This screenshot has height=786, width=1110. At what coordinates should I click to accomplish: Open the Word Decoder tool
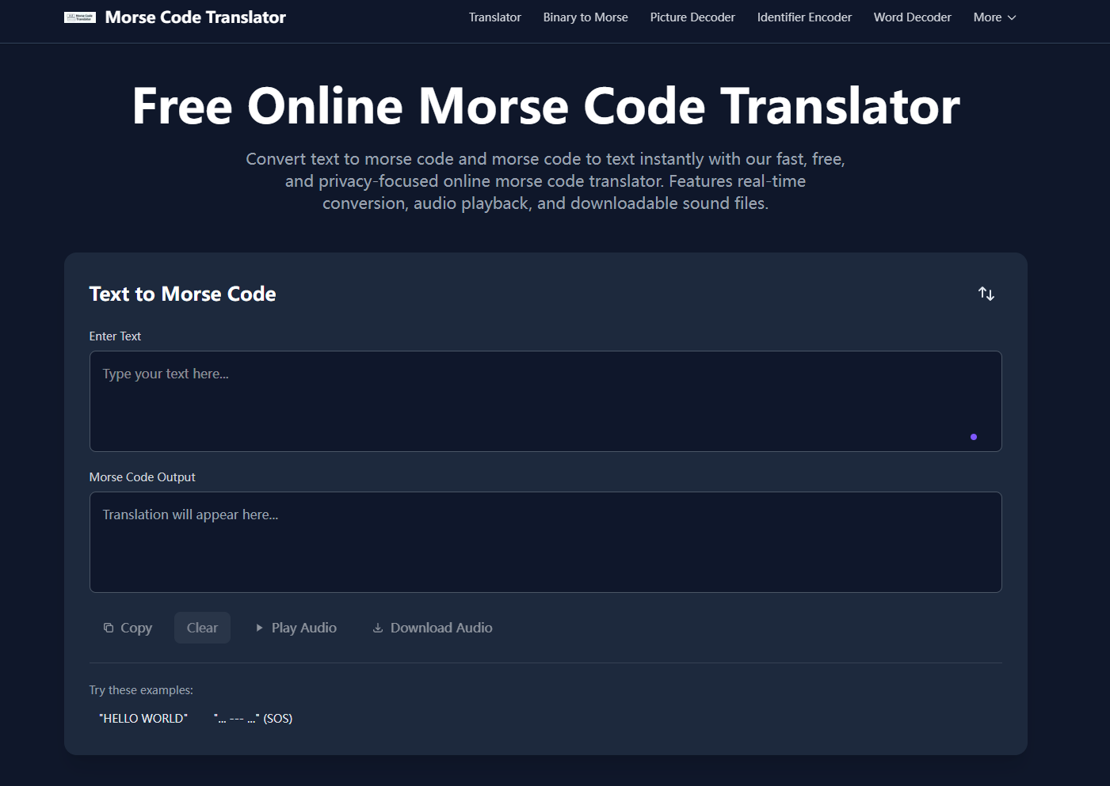coord(912,17)
